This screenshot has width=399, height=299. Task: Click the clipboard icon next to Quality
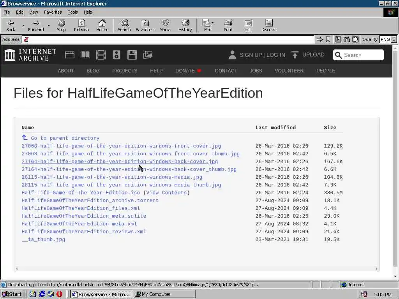click(355, 39)
